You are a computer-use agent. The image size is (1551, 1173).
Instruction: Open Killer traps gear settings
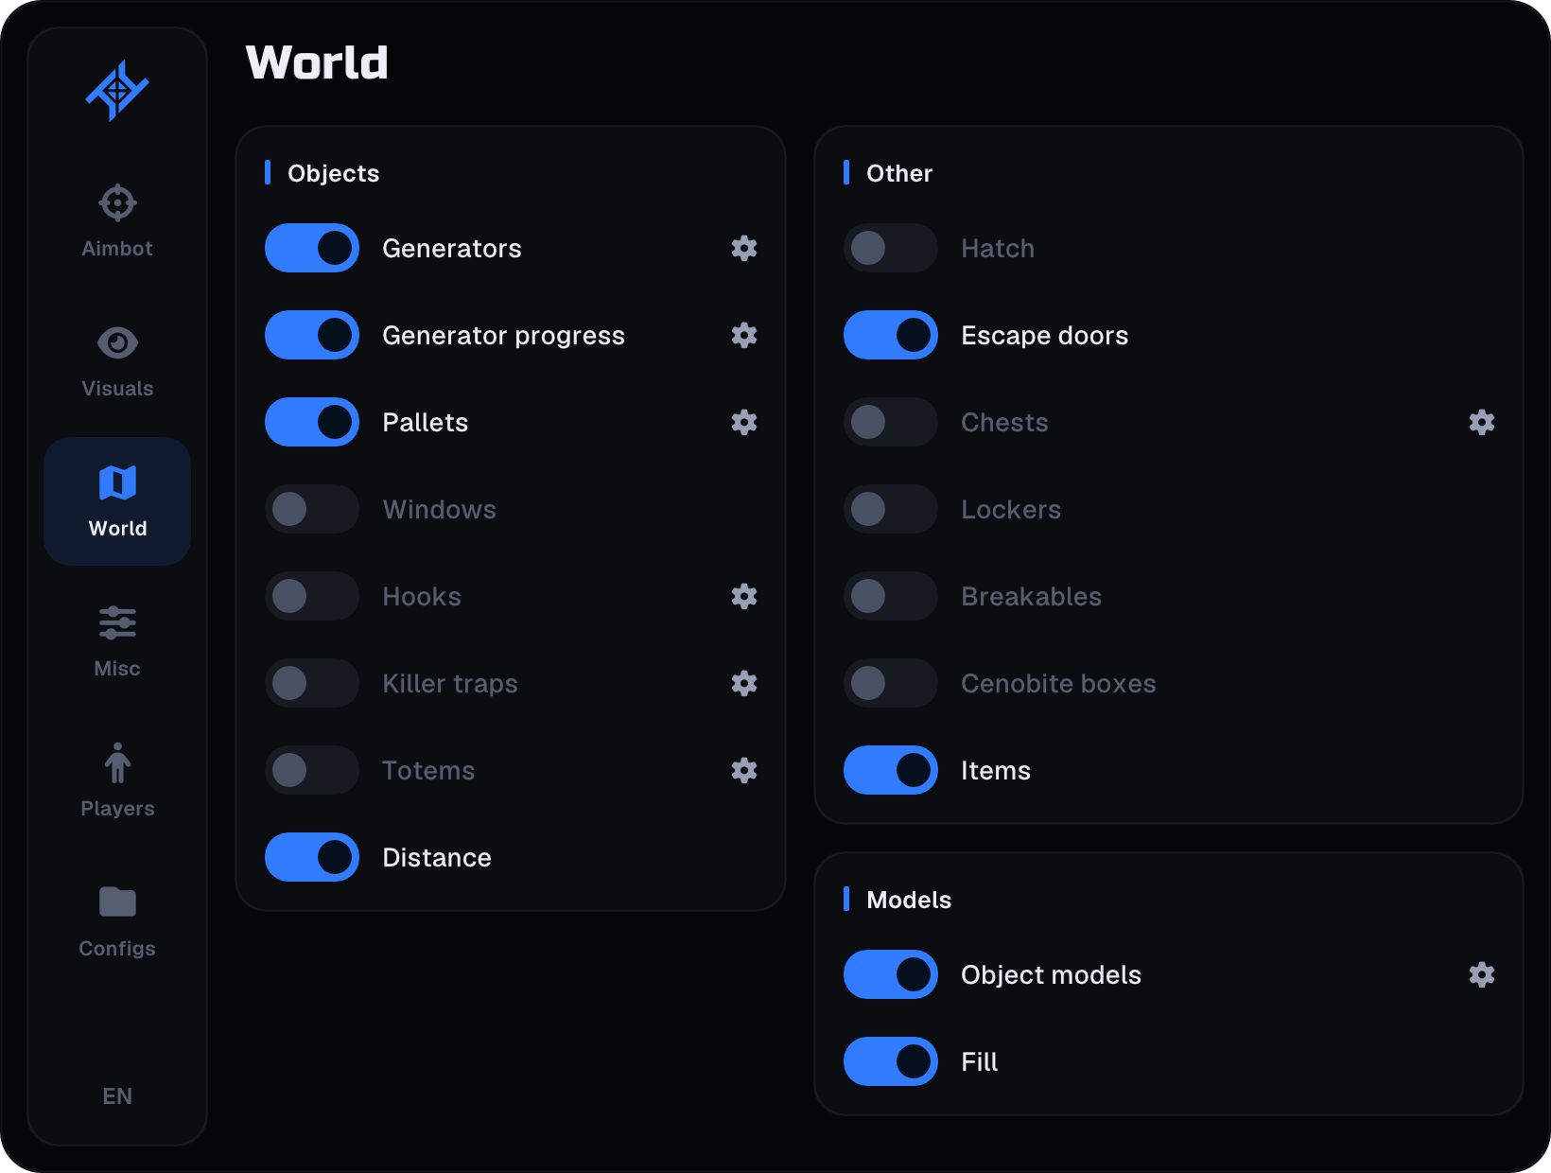(x=744, y=683)
